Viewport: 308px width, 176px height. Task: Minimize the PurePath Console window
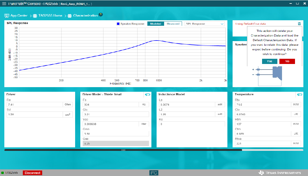(290, 3)
